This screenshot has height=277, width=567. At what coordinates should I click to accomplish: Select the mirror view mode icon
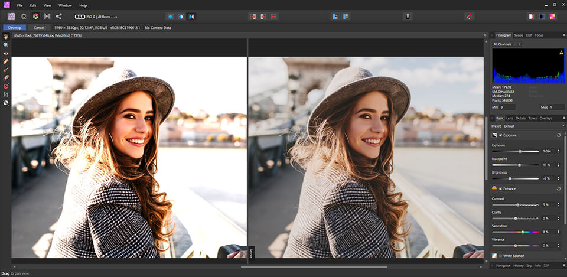click(x=191, y=17)
